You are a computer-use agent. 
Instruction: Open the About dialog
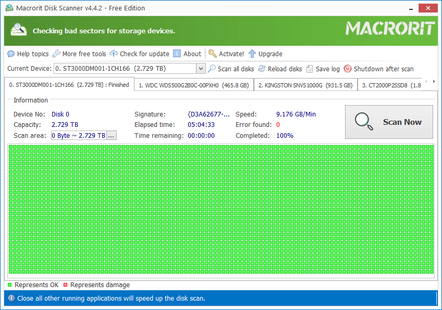point(192,54)
